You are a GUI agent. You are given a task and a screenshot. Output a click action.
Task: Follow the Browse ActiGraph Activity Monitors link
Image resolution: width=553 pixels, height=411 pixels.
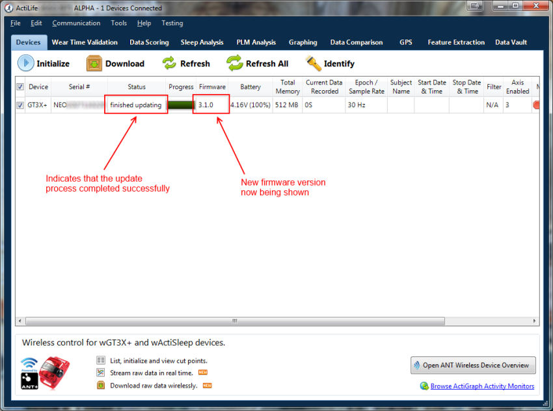(x=483, y=386)
